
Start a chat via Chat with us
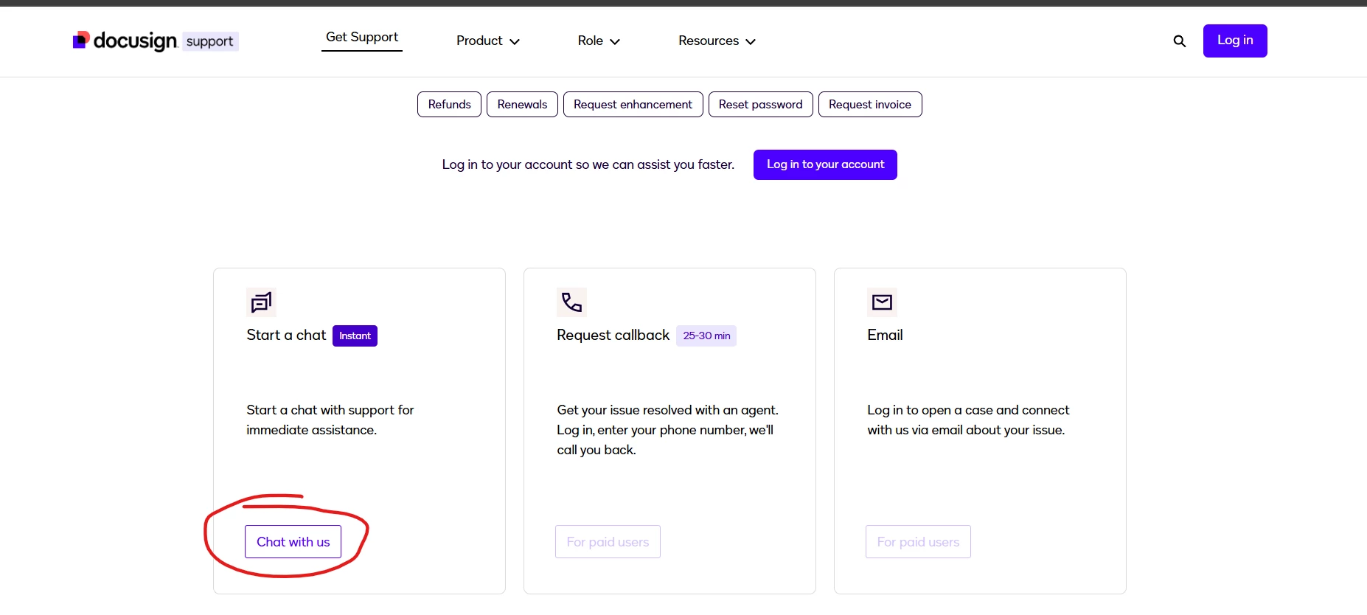[293, 542]
